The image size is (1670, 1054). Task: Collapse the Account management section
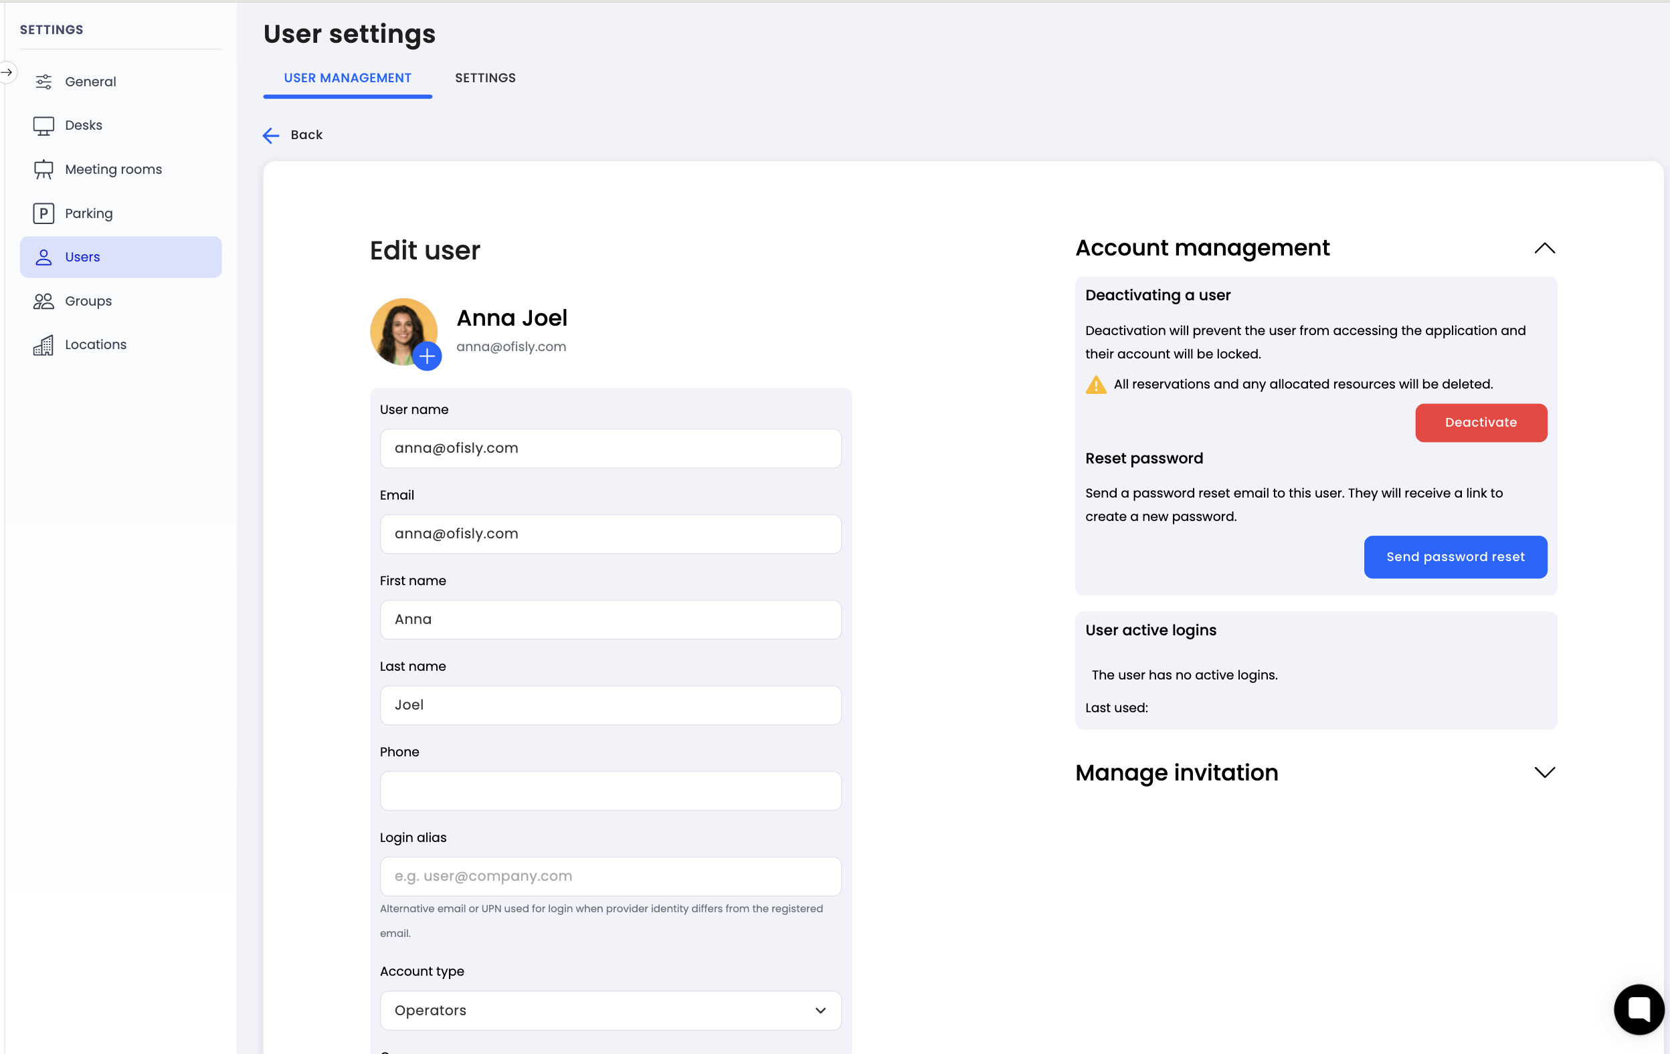[1544, 248]
